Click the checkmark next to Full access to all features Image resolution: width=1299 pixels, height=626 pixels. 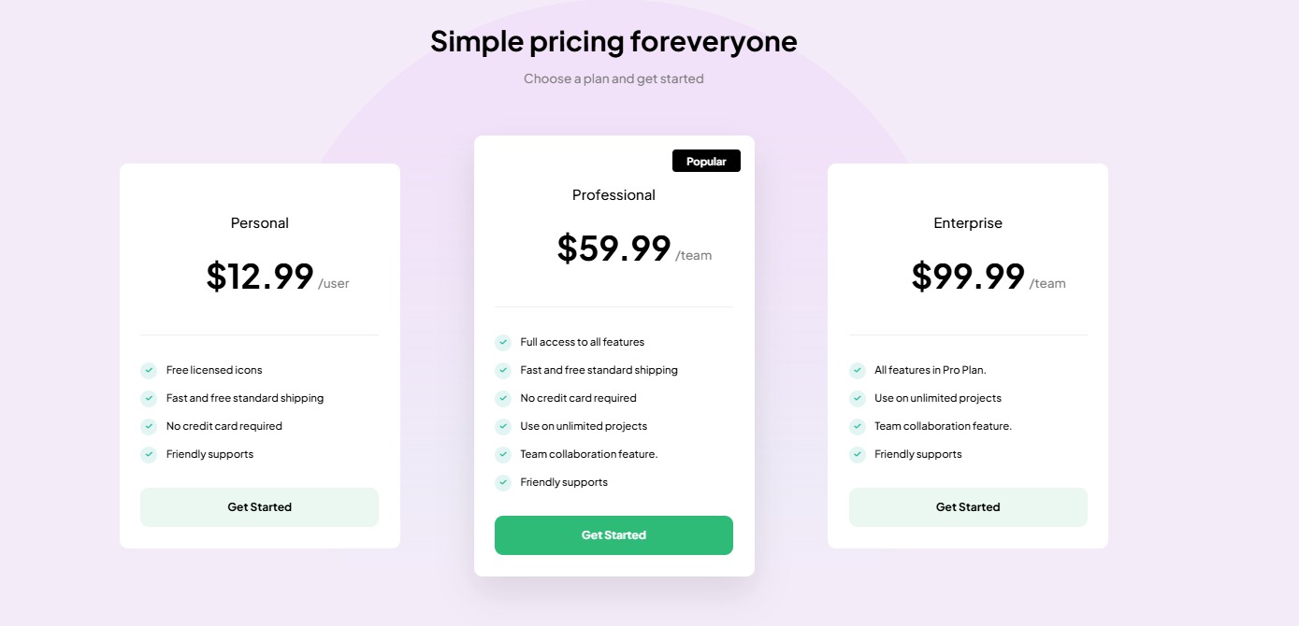pos(503,343)
